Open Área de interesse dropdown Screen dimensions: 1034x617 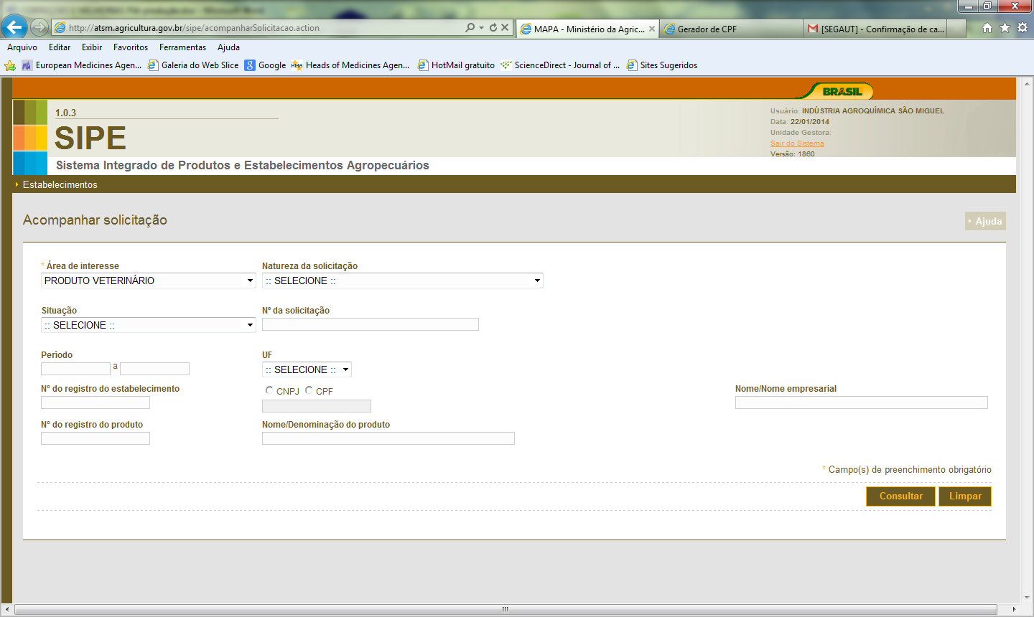(149, 281)
